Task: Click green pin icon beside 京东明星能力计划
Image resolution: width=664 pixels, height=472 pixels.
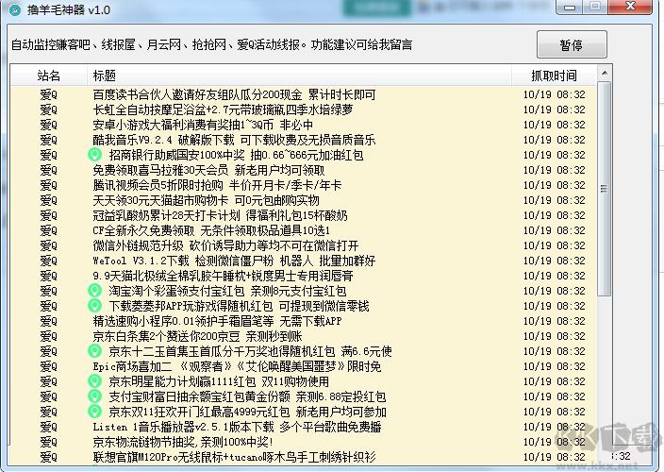Action: pyautogui.click(x=94, y=381)
